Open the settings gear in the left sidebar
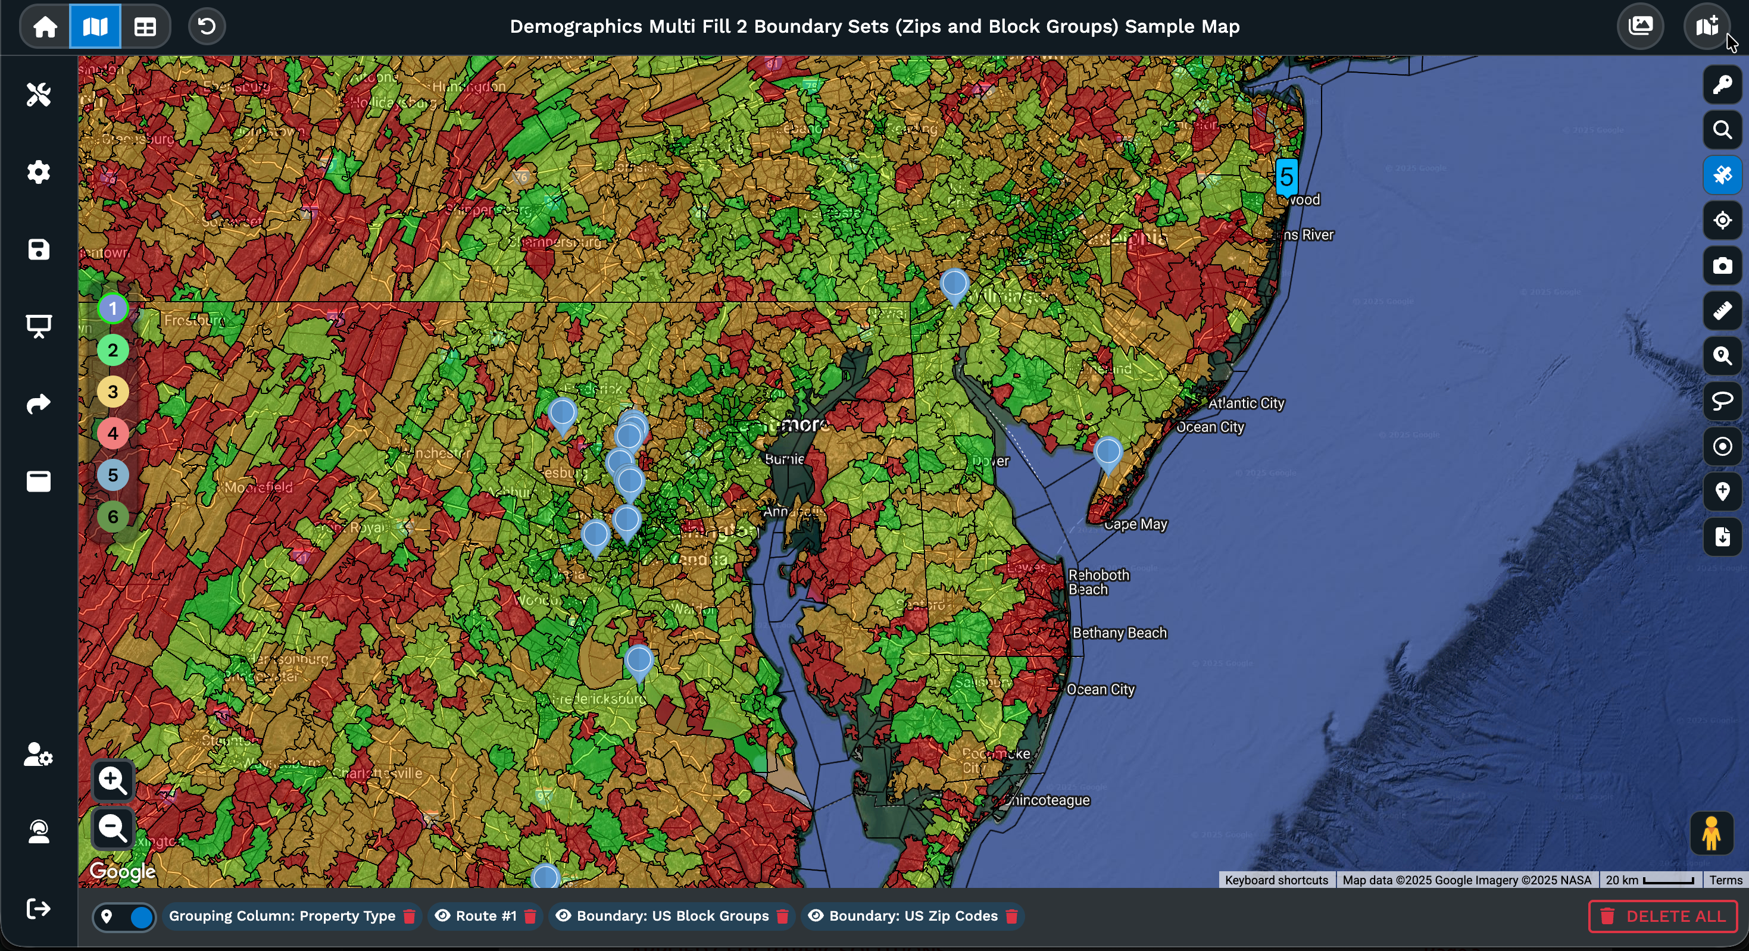1749x951 pixels. coord(39,172)
